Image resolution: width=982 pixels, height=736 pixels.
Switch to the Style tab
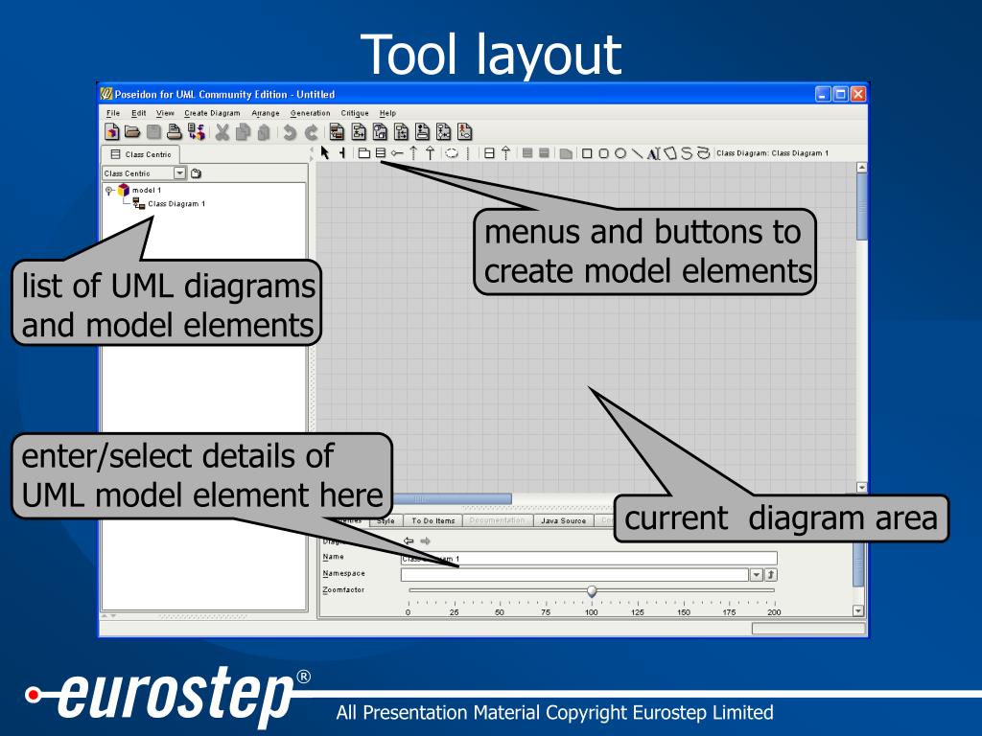click(x=386, y=520)
